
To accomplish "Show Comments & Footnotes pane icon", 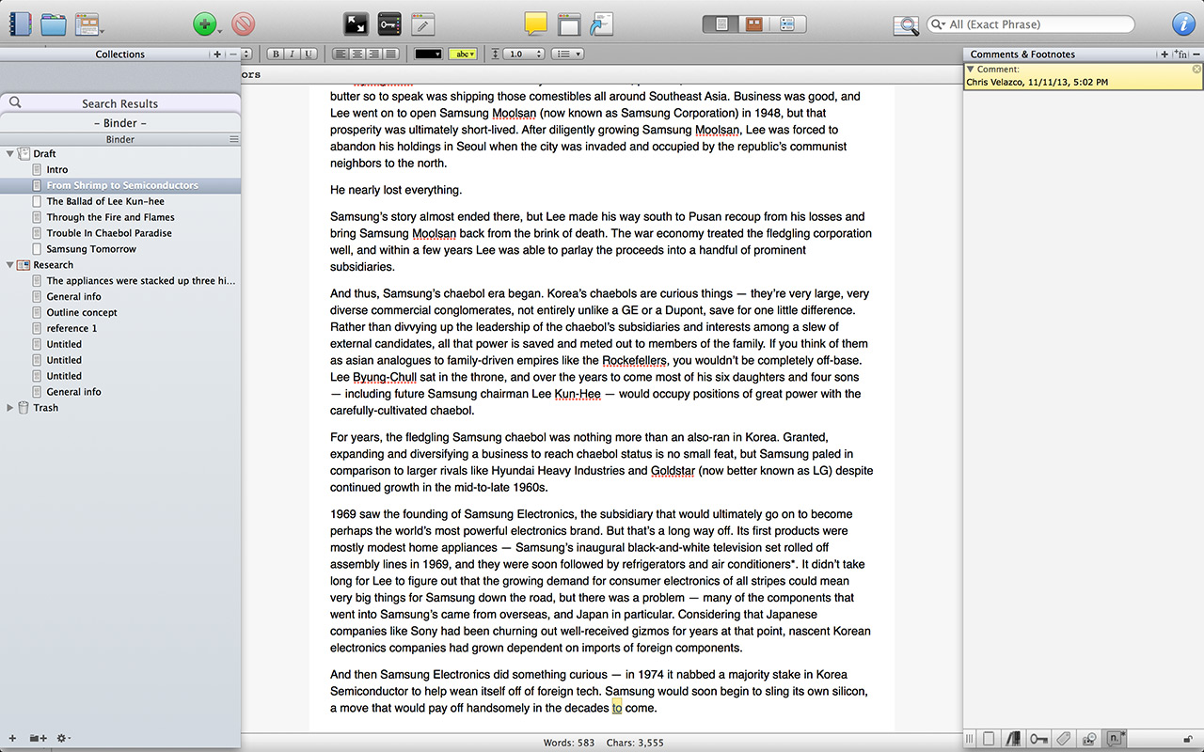I will (x=1116, y=739).
